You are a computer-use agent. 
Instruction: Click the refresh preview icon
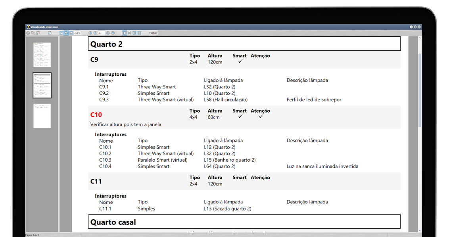pyautogui.click(x=50, y=33)
